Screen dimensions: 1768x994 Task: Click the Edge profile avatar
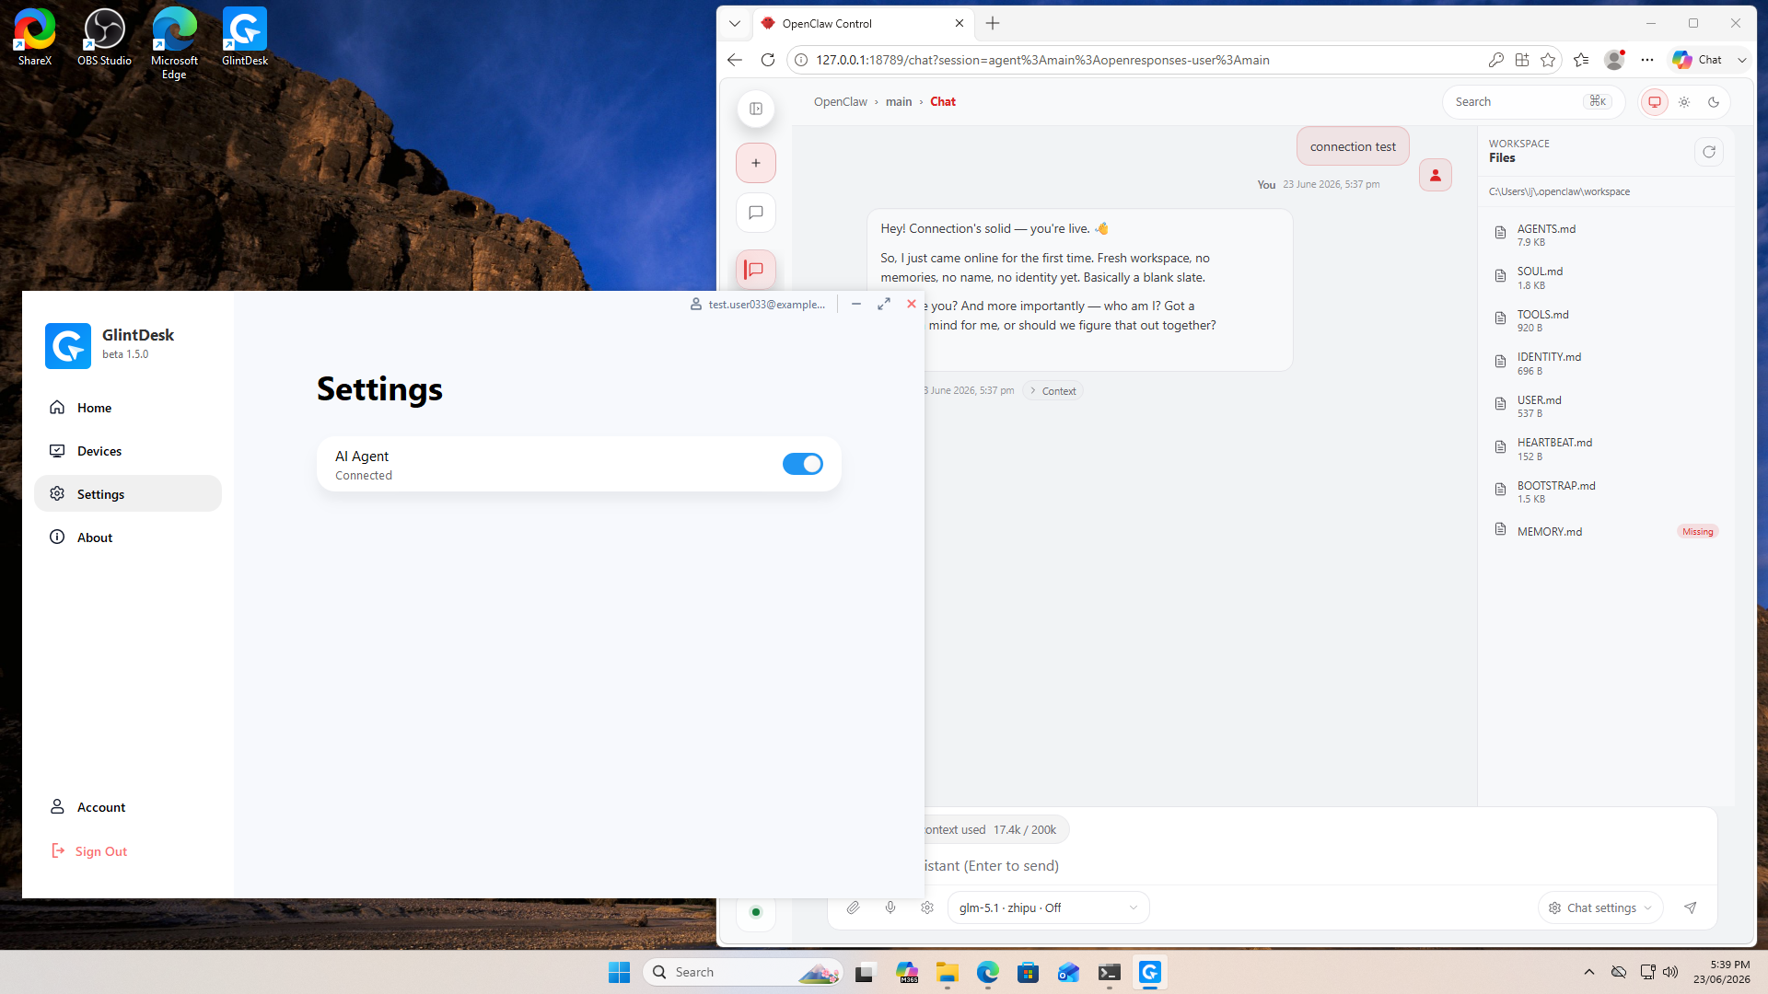1614,60
